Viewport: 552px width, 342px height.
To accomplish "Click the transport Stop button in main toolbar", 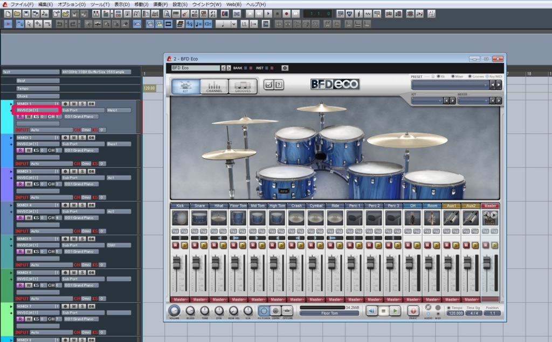I will (278, 13).
